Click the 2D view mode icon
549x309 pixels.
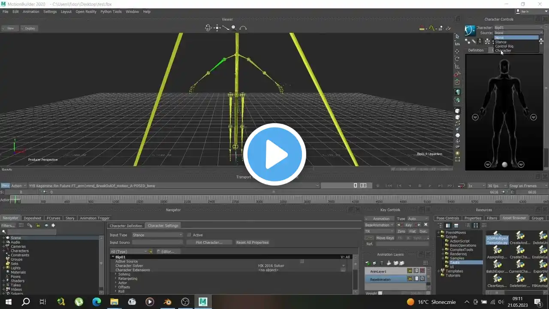coord(441,28)
